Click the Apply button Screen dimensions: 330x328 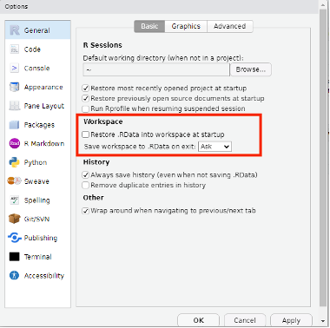click(291, 320)
